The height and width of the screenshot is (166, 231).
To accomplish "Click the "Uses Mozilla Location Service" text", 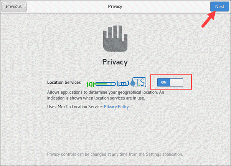I will [x=75, y=107].
